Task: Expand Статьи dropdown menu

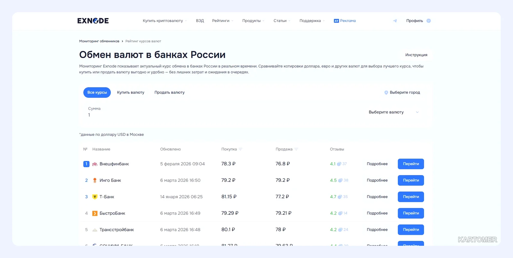Action: click(x=282, y=21)
